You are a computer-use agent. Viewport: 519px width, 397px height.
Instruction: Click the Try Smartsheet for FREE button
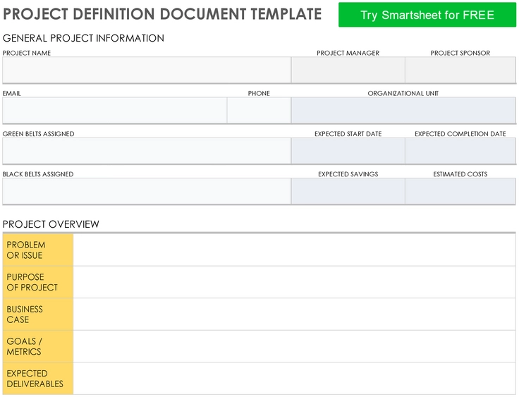[427, 15]
